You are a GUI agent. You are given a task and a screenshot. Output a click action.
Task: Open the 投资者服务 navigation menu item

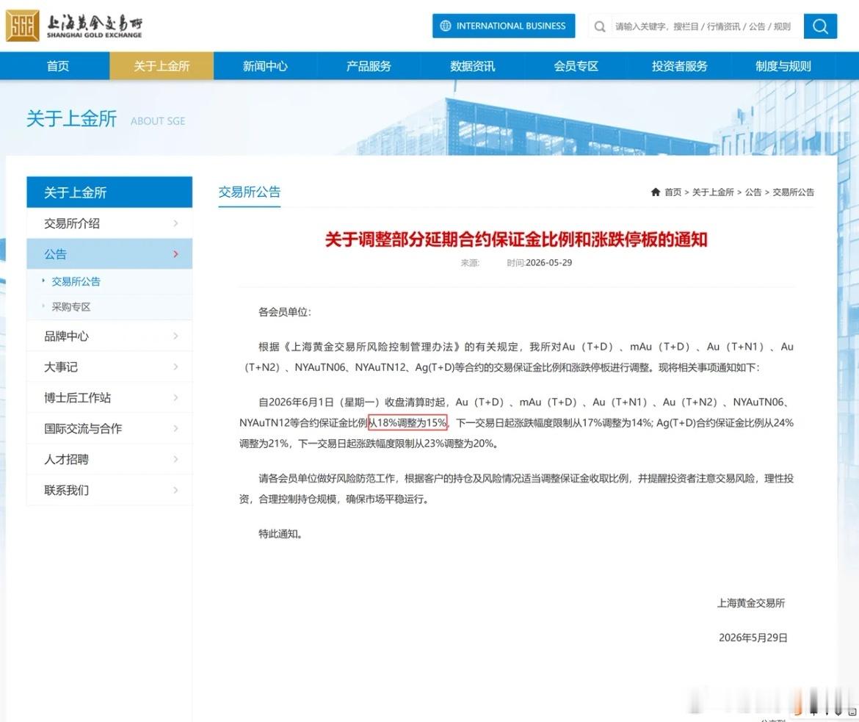point(679,66)
